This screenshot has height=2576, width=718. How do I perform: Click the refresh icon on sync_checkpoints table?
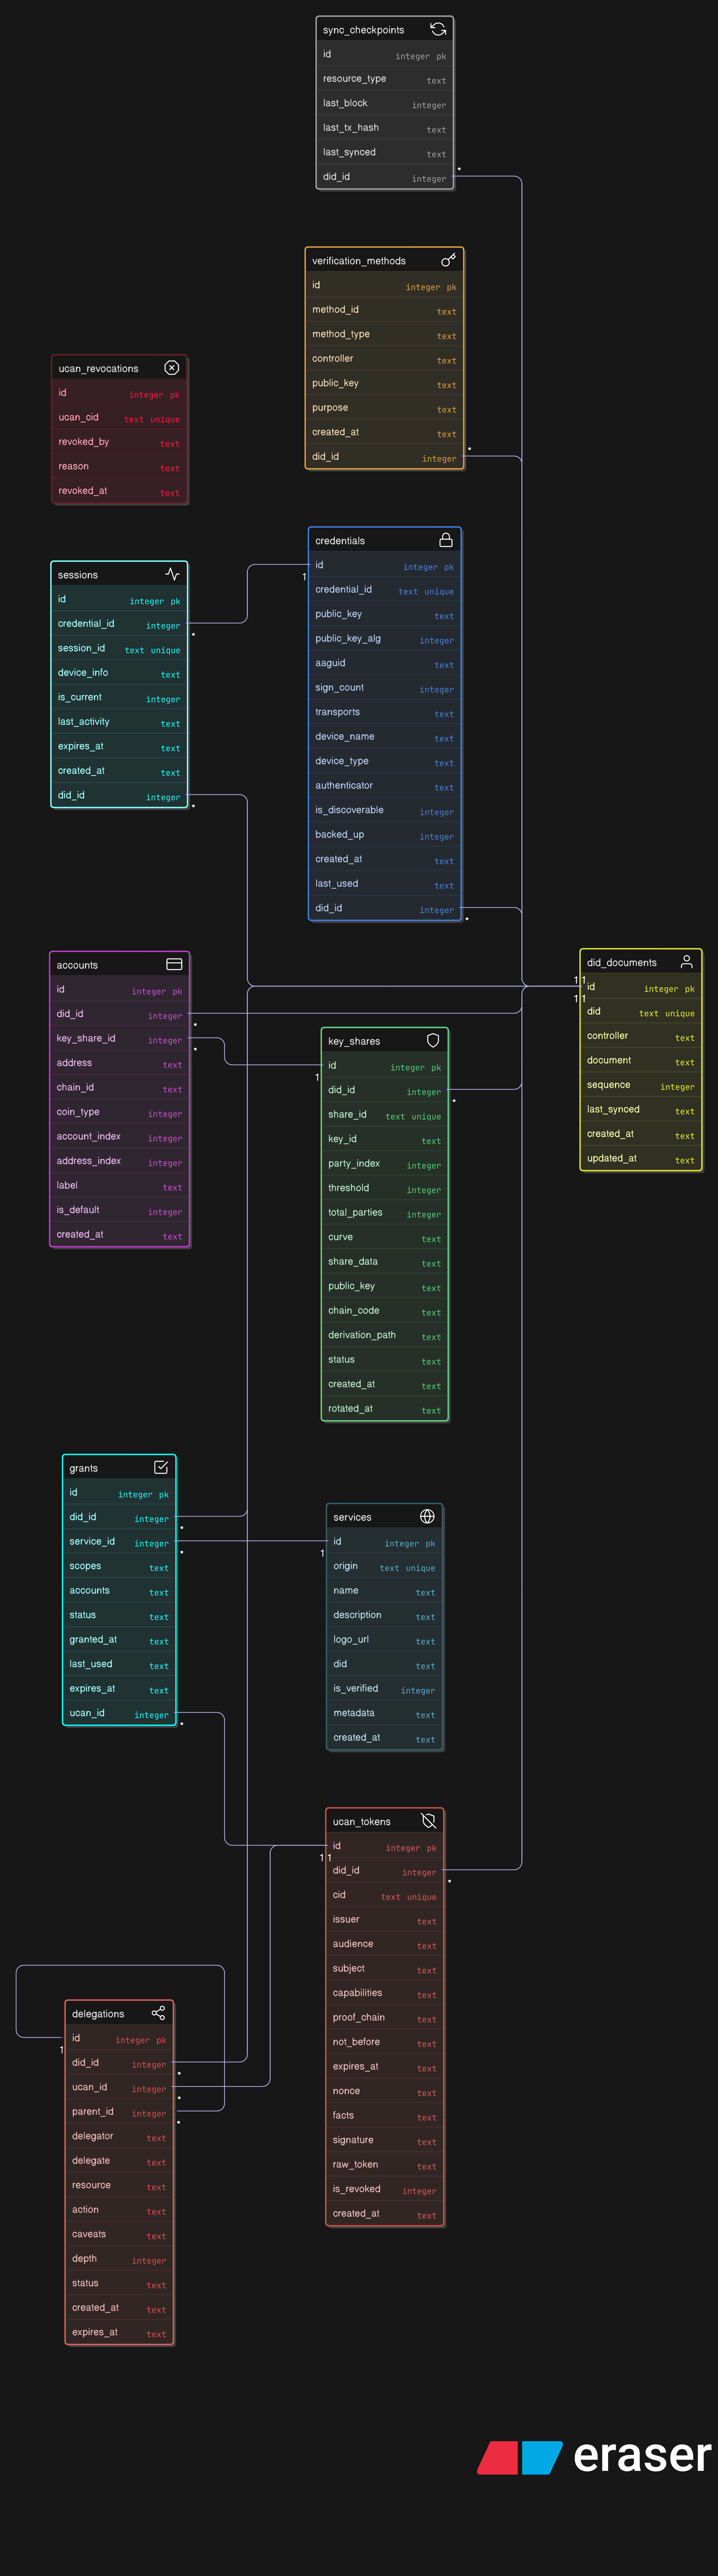tap(438, 29)
